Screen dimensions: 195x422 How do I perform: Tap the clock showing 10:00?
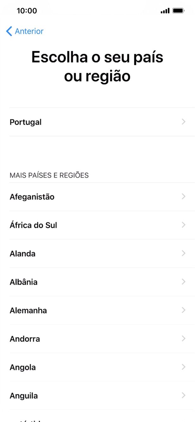click(23, 10)
